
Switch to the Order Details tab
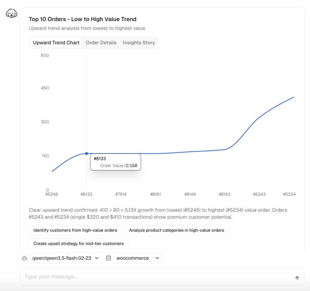[101, 43]
